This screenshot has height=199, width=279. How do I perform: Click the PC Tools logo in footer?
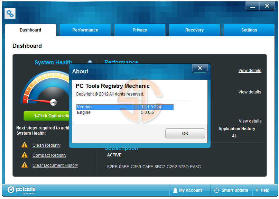(21, 190)
